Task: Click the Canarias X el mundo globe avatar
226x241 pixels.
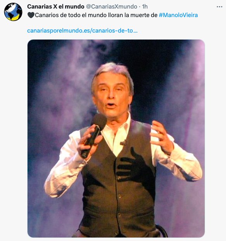Action: coord(13,12)
